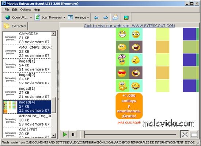Viewport: 201px width, 146px height.
Task: Open the Options menu
Action: click(26, 10)
